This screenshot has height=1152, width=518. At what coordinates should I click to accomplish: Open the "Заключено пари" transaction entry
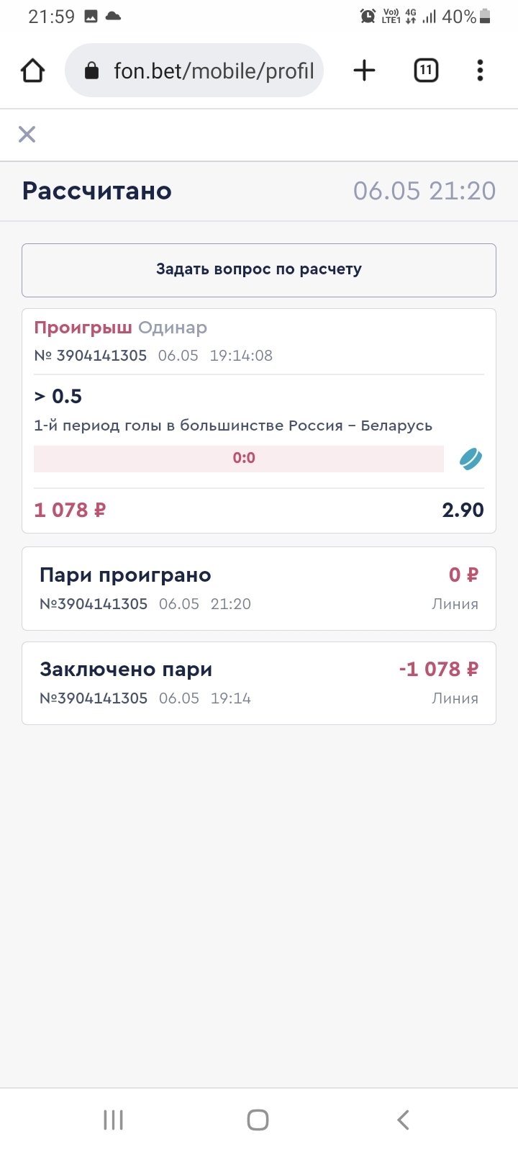click(x=259, y=683)
